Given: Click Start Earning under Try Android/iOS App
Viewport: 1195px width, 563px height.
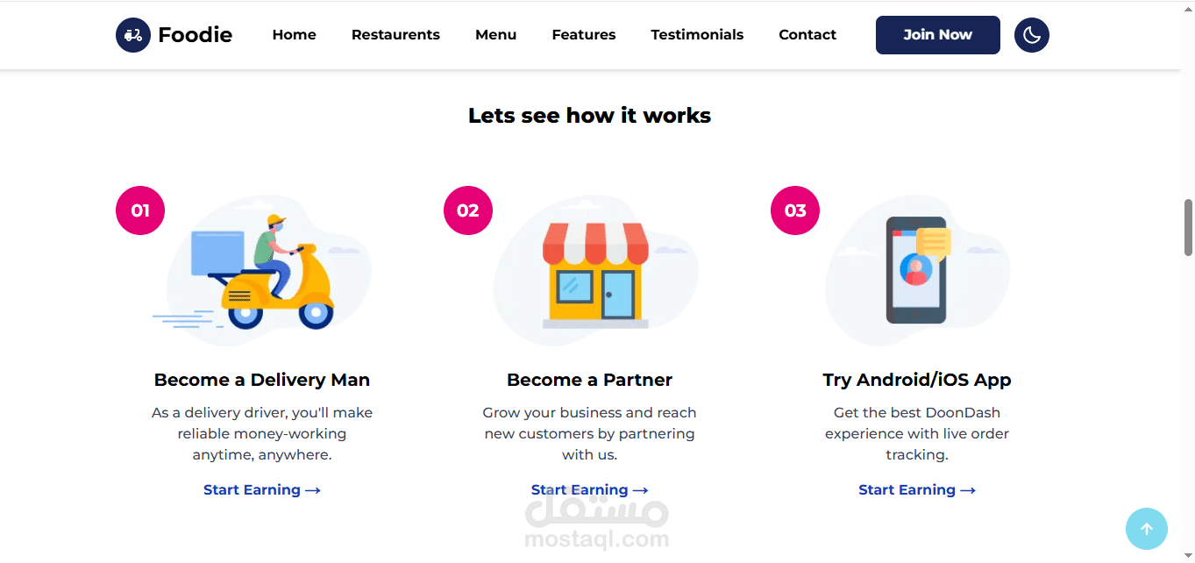Looking at the screenshot, I should click(x=917, y=490).
